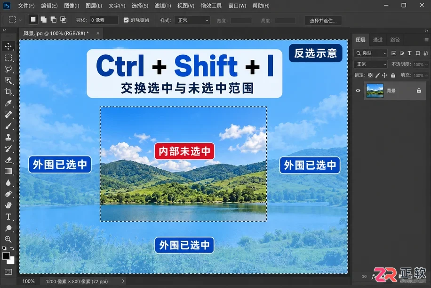Filter layers by smart objects icon
The image size is (431, 288).
click(425, 53)
